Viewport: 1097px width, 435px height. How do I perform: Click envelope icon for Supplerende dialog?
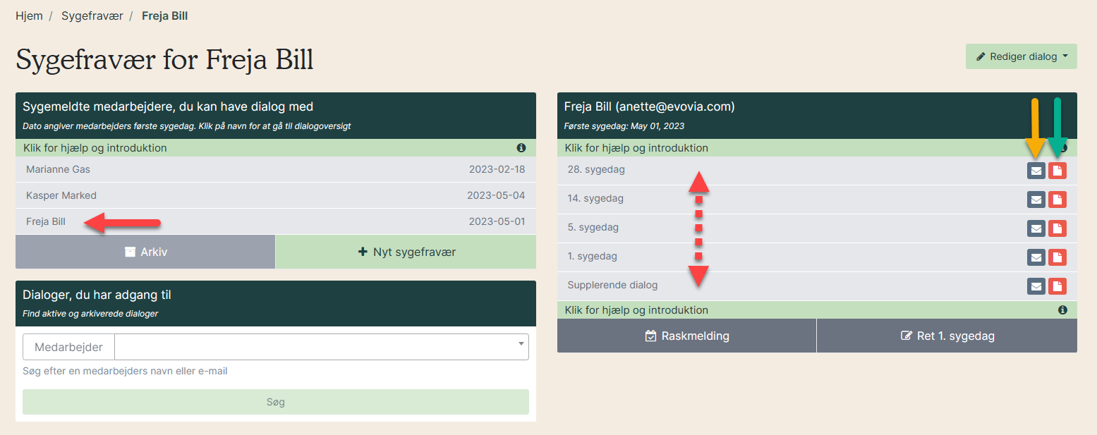(x=1036, y=286)
